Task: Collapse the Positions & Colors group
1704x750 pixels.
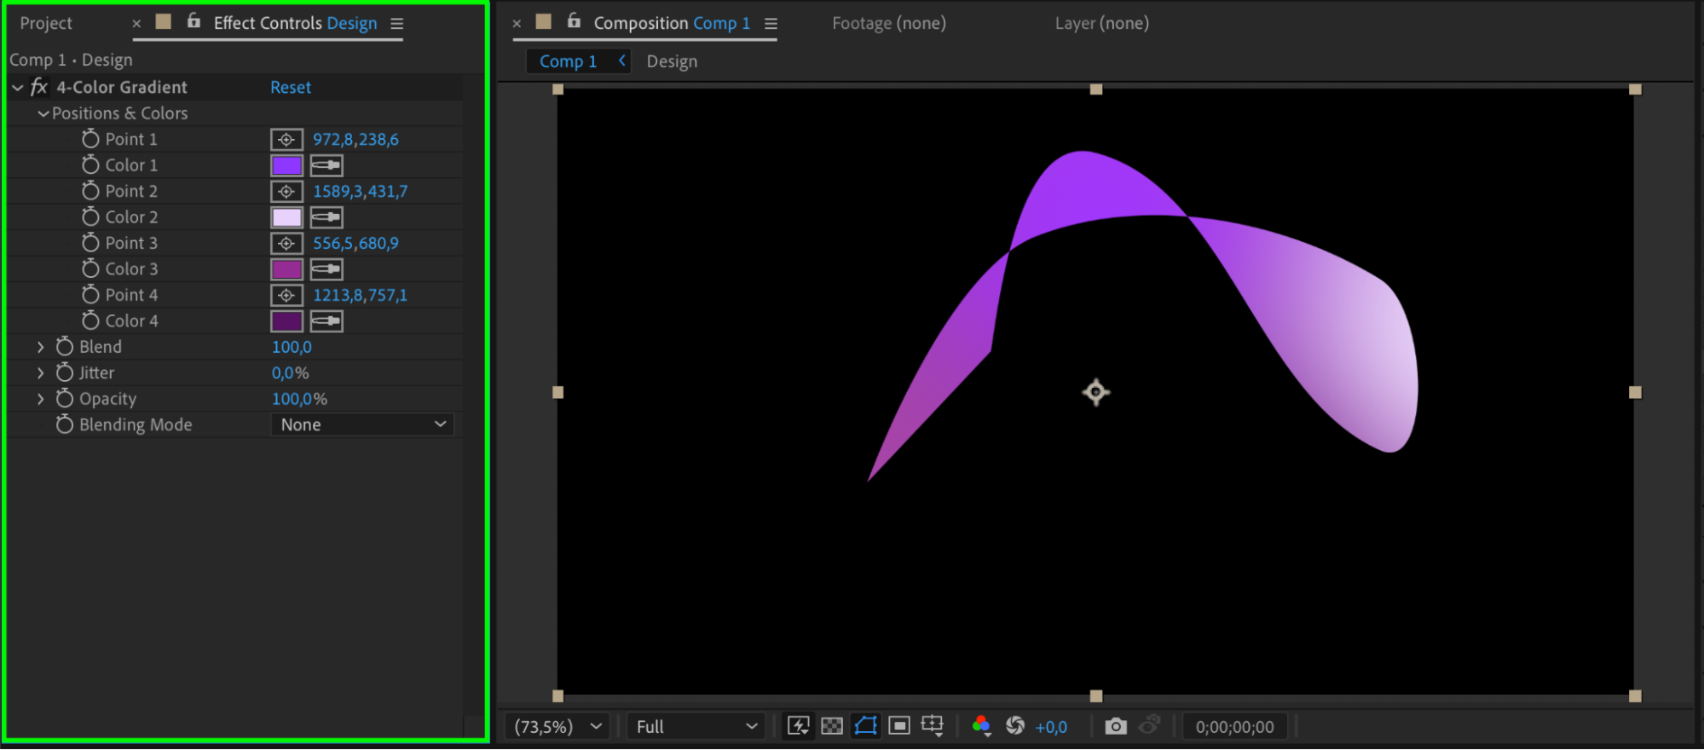Action: coord(43,113)
